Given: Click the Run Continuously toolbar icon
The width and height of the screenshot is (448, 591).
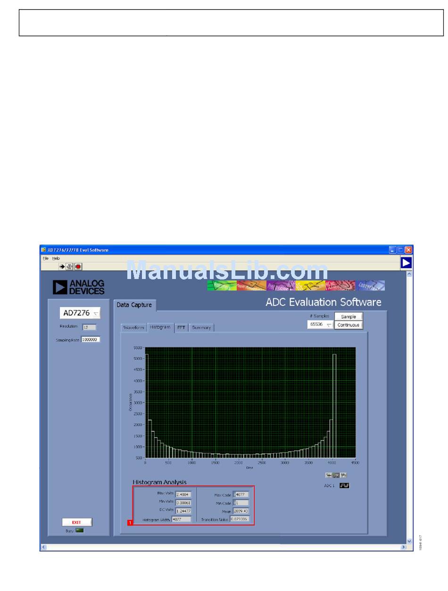Looking at the screenshot, I should click(69, 266).
